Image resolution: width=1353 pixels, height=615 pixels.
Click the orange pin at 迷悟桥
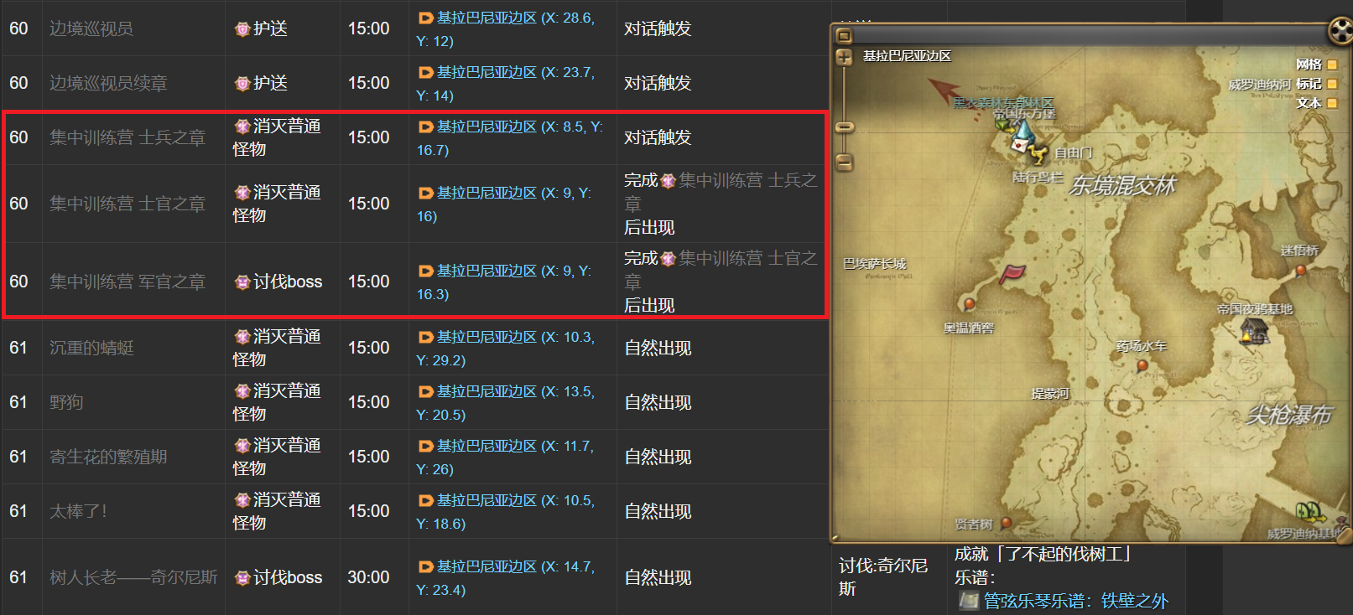(x=1300, y=270)
